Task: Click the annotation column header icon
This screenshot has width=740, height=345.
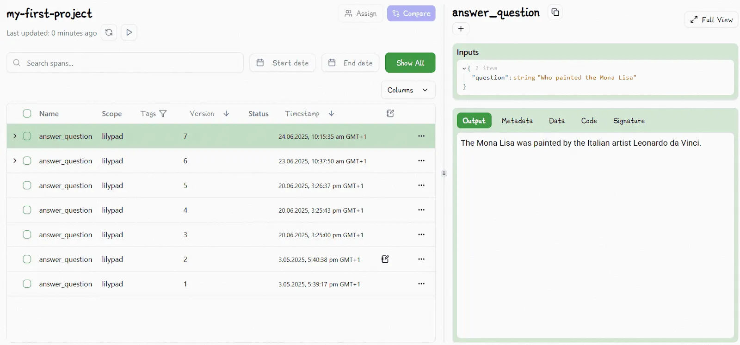Action: pyautogui.click(x=390, y=114)
